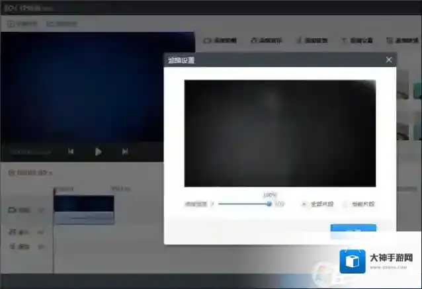Jump to previous frame with skip-back icon
This screenshot has width=422, height=289.
point(71,151)
